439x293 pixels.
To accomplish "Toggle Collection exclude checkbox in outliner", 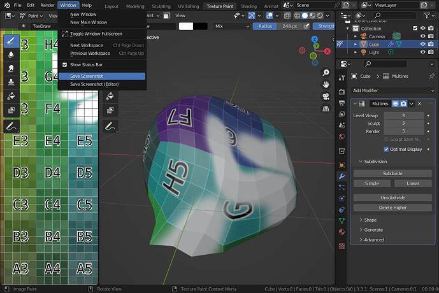I will (x=415, y=28).
